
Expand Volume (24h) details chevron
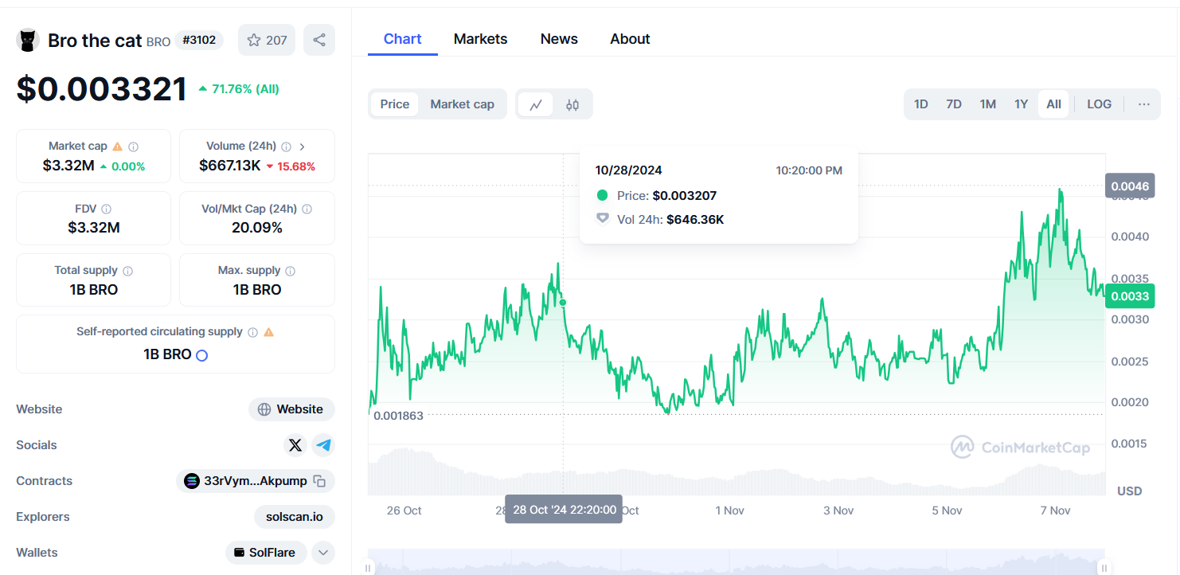[303, 147]
